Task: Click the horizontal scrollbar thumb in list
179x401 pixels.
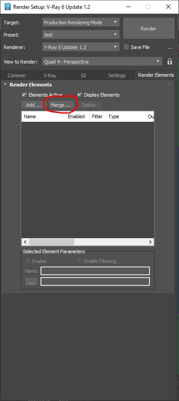Action: 51,242
